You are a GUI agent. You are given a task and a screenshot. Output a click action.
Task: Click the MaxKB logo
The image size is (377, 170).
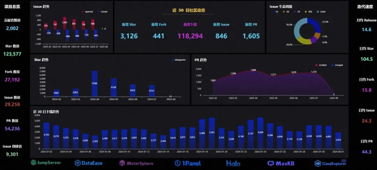(x=281, y=163)
